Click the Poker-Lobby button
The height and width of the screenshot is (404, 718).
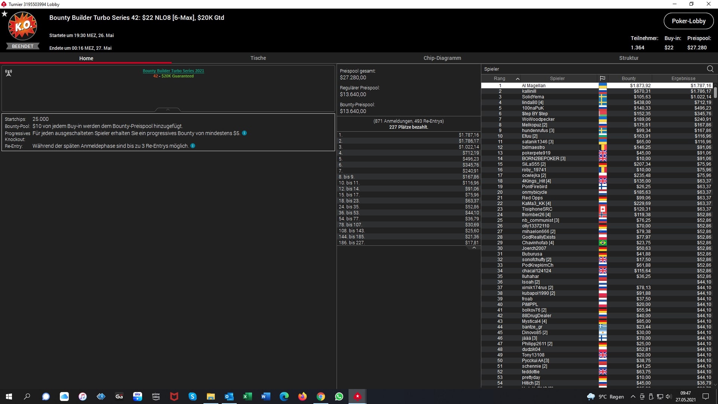click(688, 21)
